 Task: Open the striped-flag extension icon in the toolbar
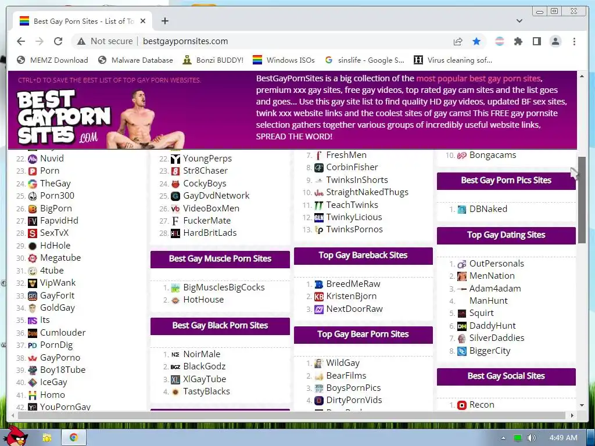pos(500,41)
